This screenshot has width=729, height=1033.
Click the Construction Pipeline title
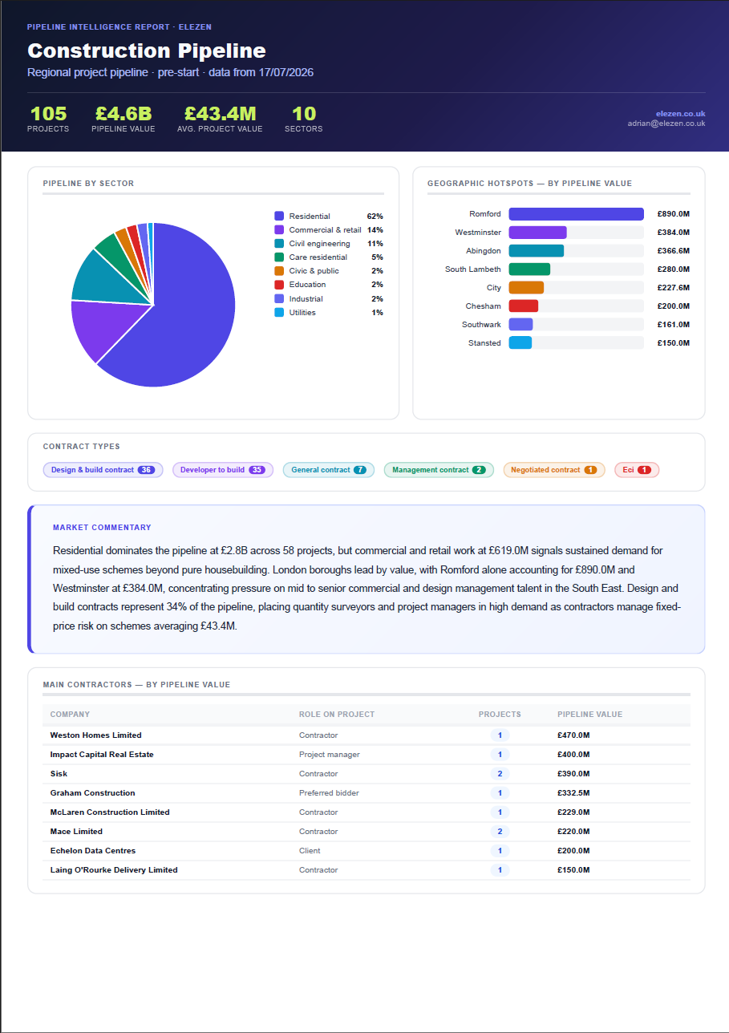pyautogui.click(x=147, y=51)
